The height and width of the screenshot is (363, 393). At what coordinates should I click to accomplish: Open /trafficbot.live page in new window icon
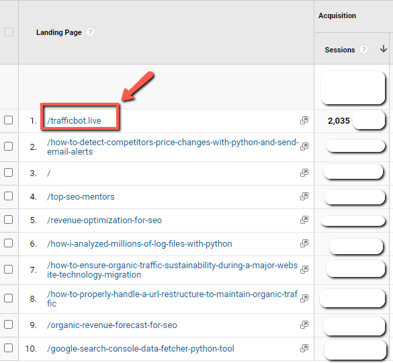click(x=304, y=120)
